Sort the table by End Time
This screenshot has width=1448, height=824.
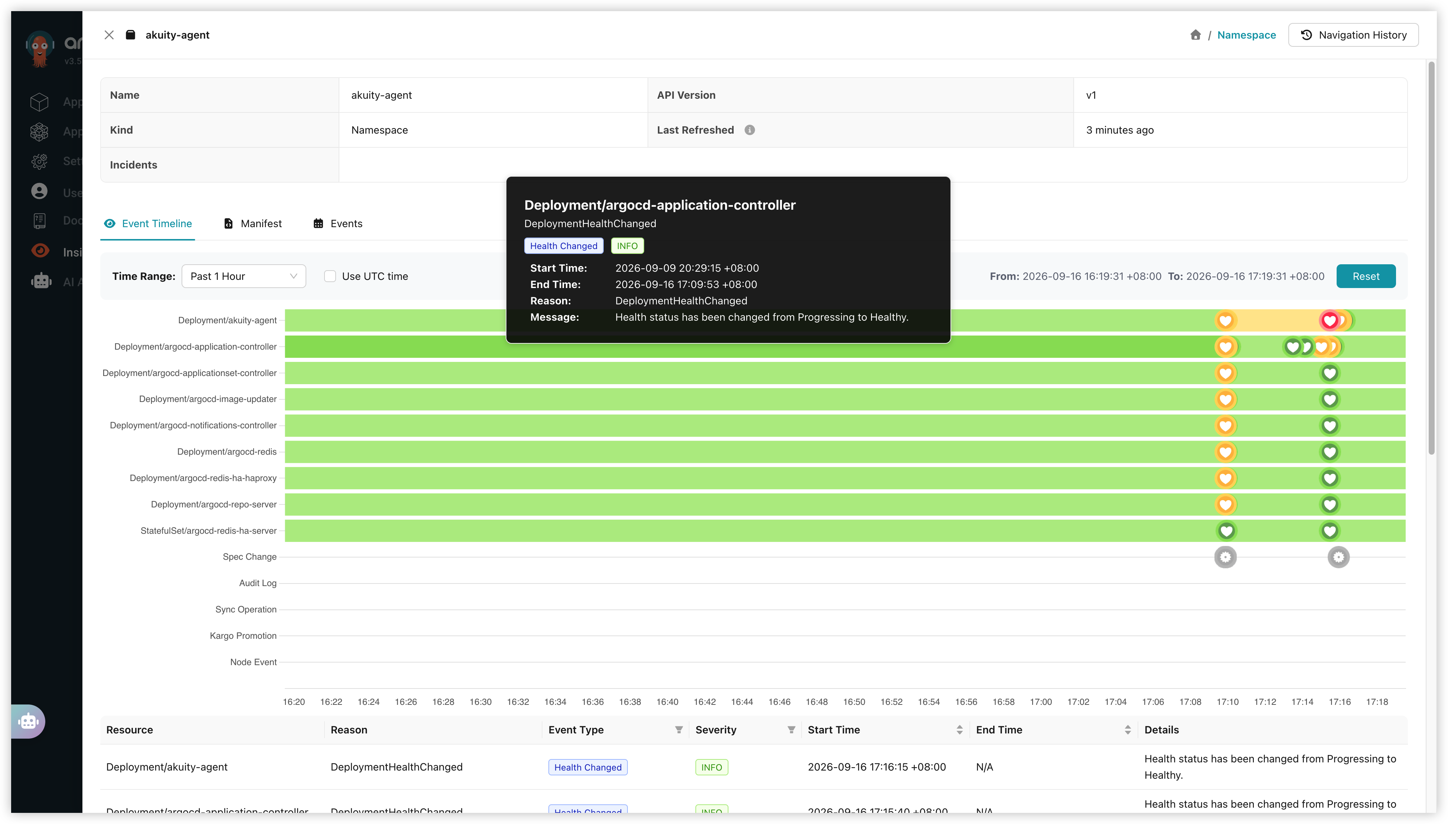(x=1127, y=729)
